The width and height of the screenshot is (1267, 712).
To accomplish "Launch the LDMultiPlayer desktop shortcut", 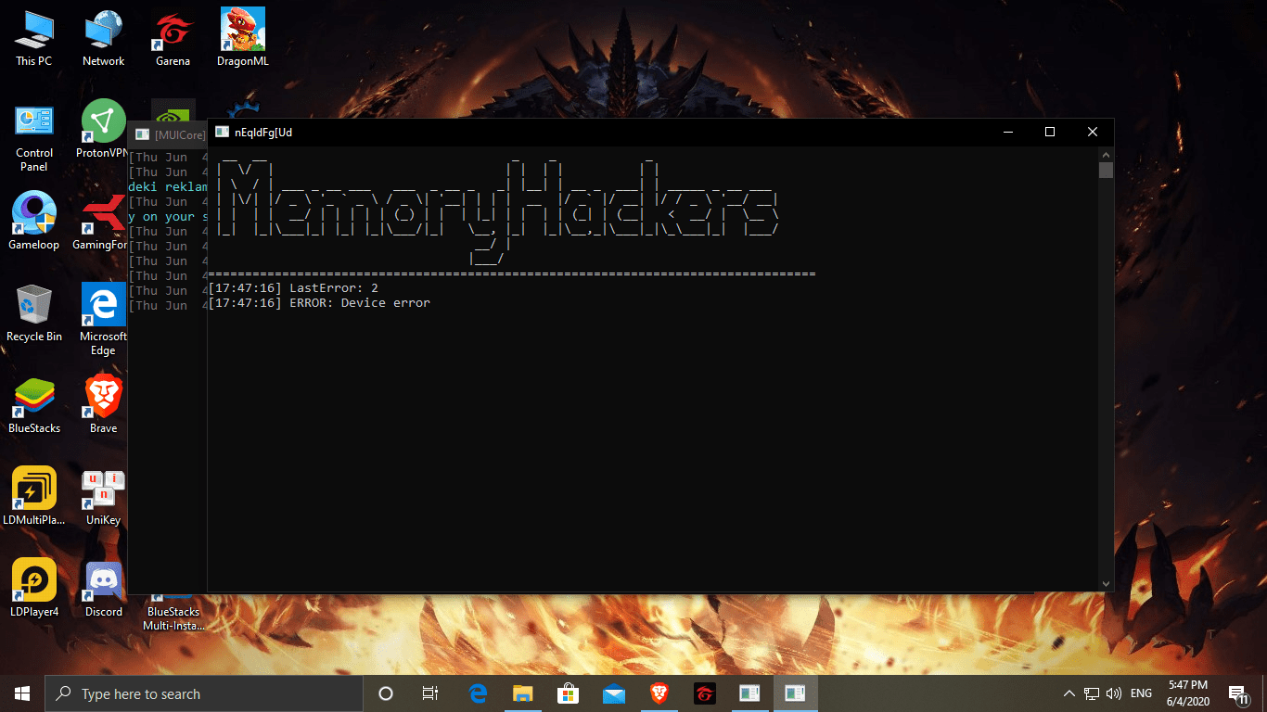I will pos(34,497).
